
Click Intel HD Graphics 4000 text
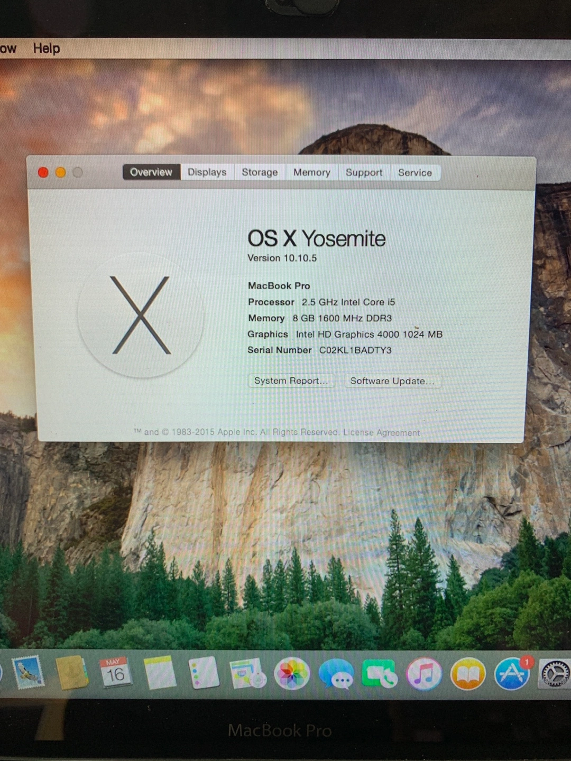369,334
